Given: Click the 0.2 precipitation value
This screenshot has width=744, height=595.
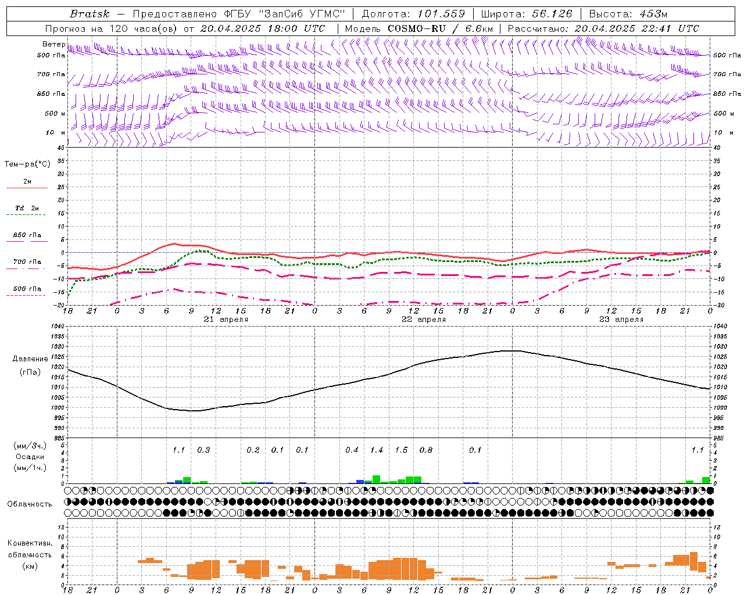Looking at the screenshot, I should [x=253, y=450].
